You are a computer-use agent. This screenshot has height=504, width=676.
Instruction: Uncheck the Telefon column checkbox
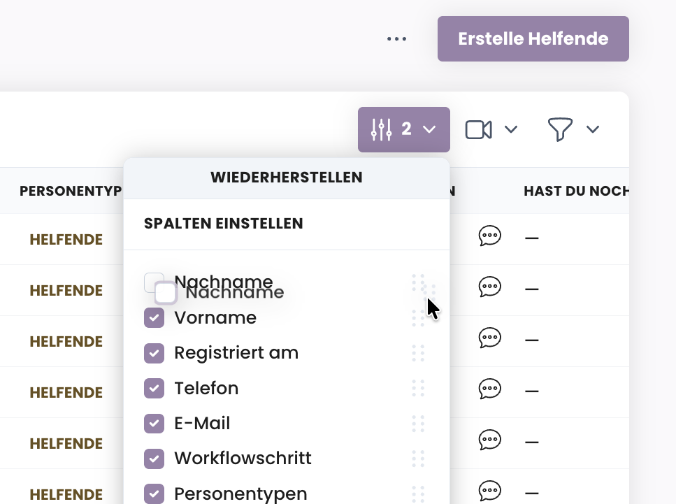click(x=154, y=389)
